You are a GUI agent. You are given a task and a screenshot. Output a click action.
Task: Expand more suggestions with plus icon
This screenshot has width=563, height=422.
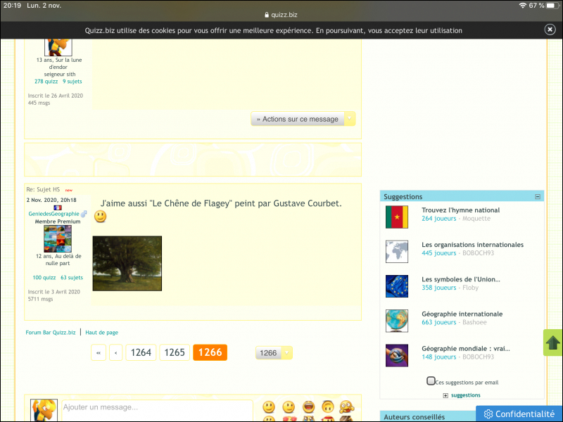tap(445, 395)
